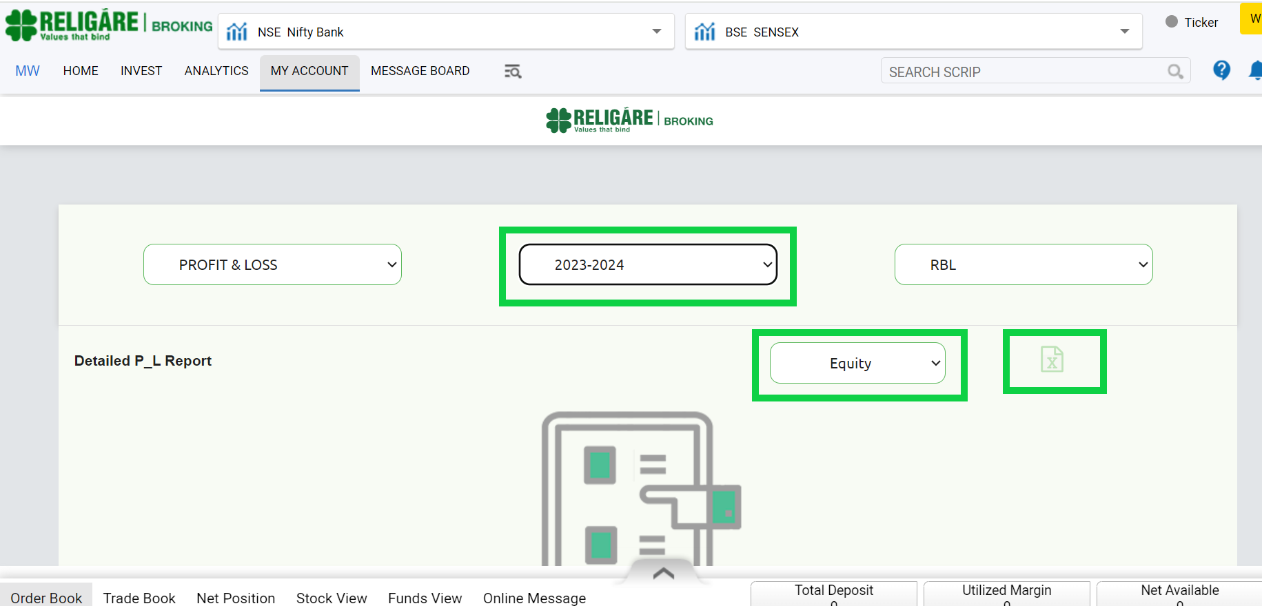Open the 2023-2024 financial year dropdown
This screenshot has height=606, width=1262.
648,264
